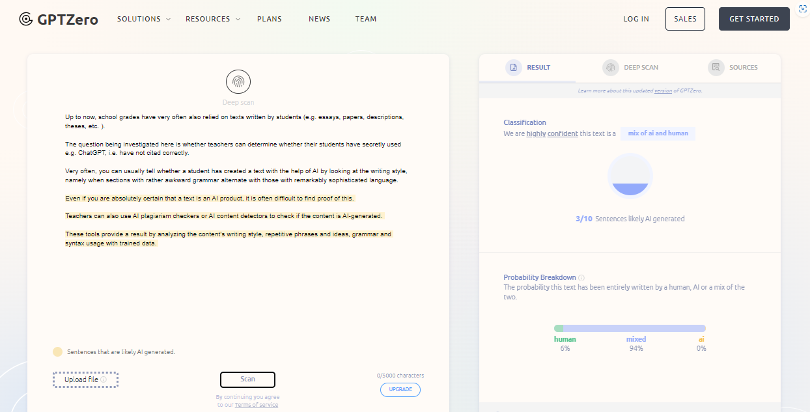
Task: Click the '3/10 Sentences likely AI generated' text
Action: pyautogui.click(x=630, y=219)
